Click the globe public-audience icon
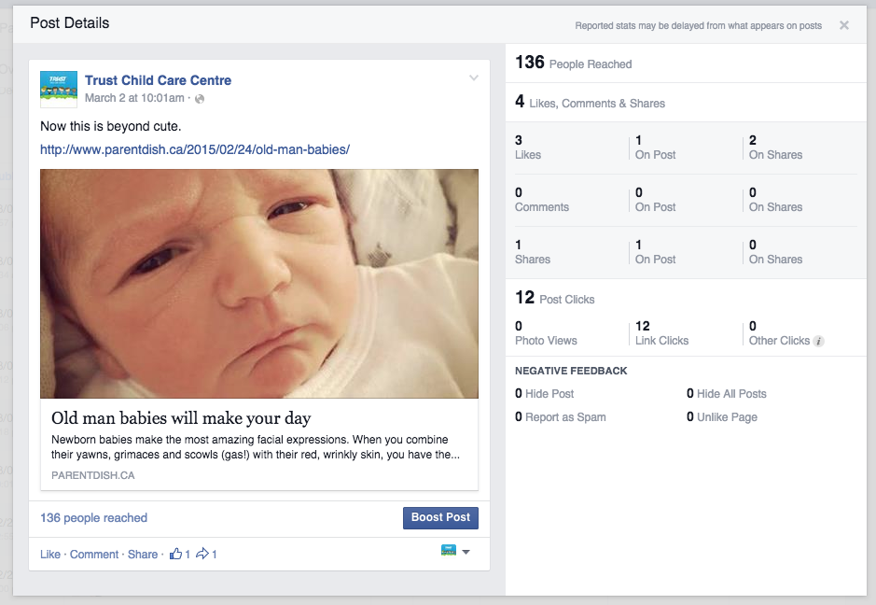Image resolution: width=876 pixels, height=605 pixels. coord(200,98)
